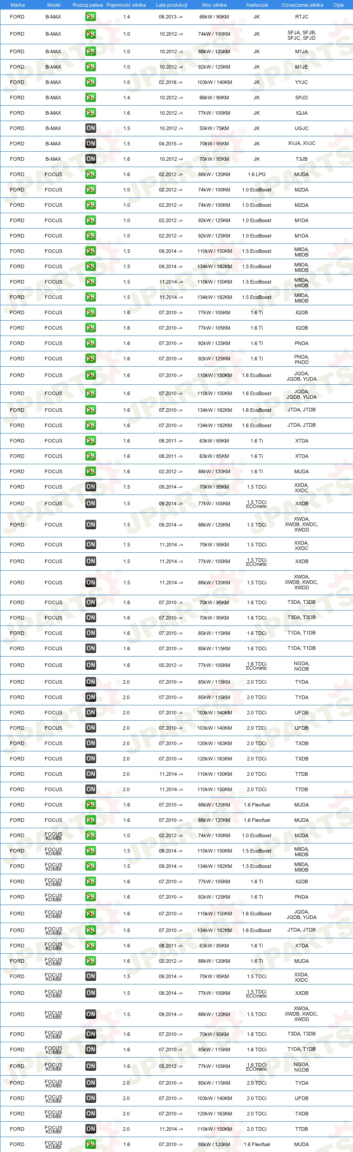
Task: Click the ON icon in the Focus Kombi XWDA row
Action: point(90,1014)
